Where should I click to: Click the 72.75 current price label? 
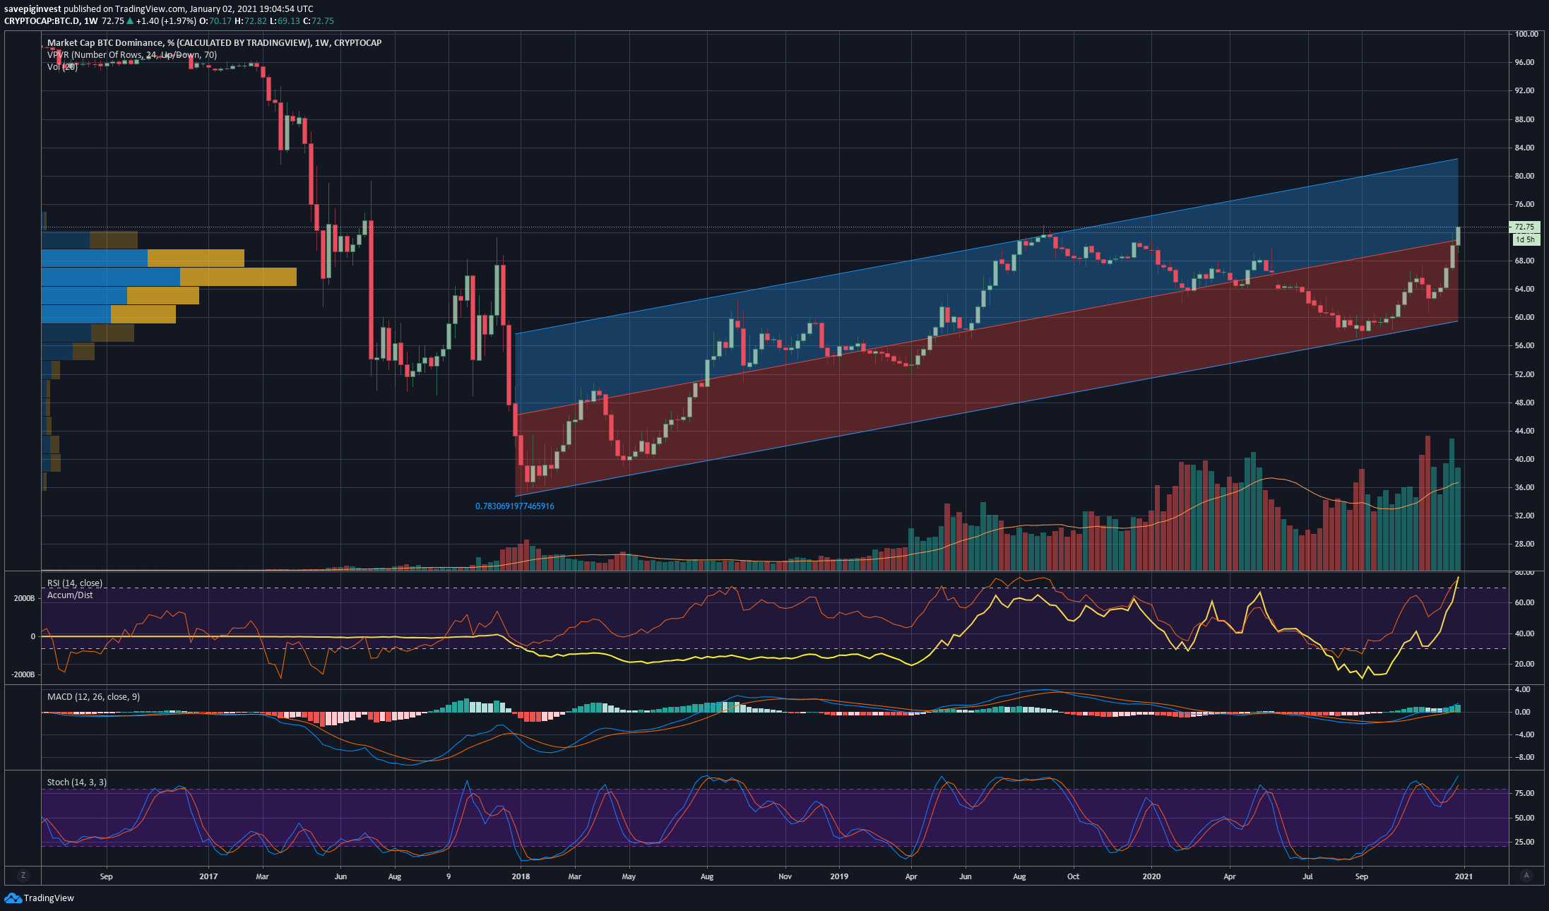[1524, 227]
